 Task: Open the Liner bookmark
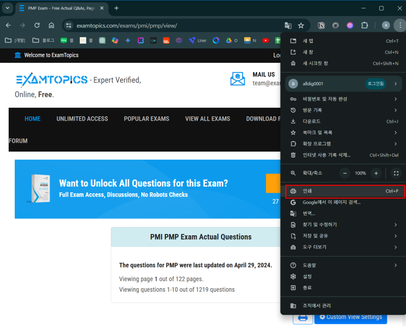point(197,40)
